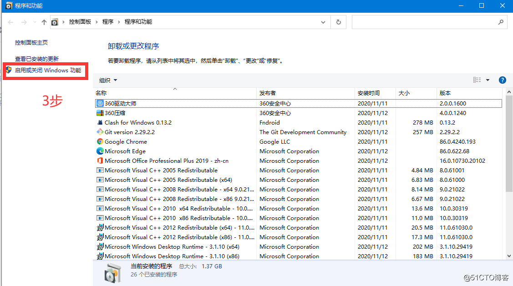Click the 257 MB size cell
513x286 pixels.
click(423, 132)
